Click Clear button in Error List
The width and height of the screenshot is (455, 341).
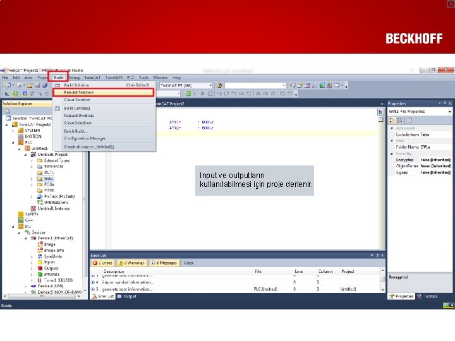click(x=188, y=263)
